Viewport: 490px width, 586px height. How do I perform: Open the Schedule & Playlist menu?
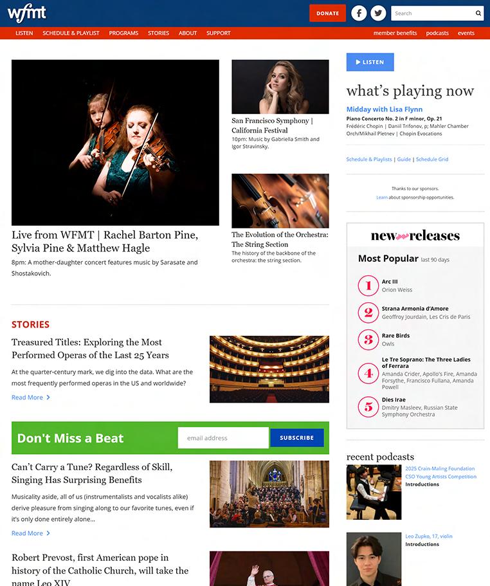(71, 33)
